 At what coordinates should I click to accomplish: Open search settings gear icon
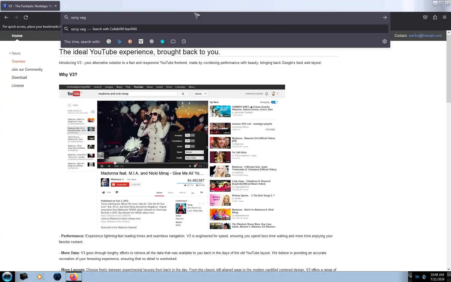coord(385,41)
